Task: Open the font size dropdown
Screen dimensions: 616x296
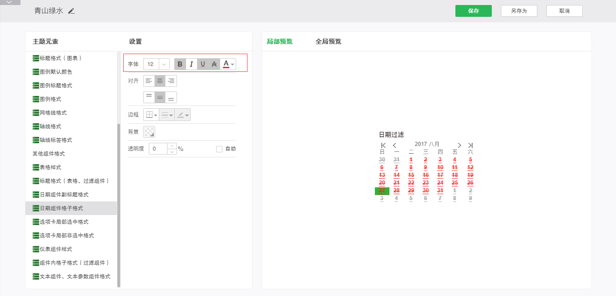Action: coord(164,64)
